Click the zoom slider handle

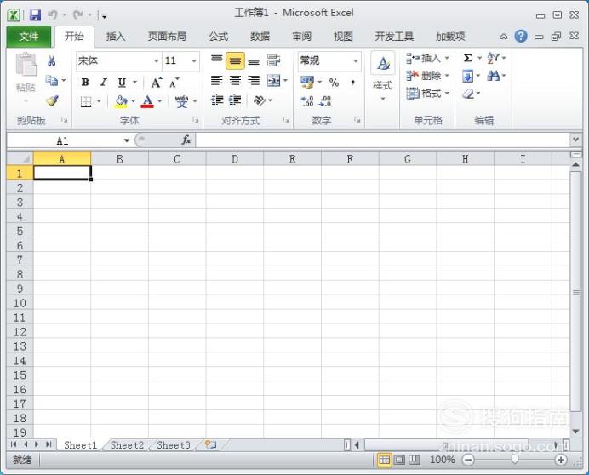[x=515, y=459]
